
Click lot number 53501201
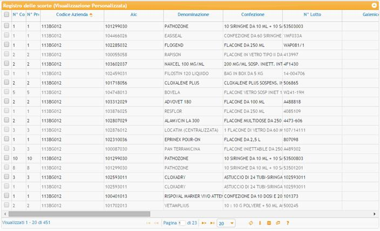pos(293,168)
